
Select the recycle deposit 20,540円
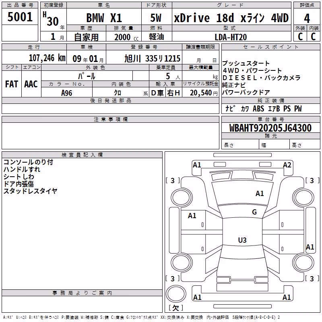[x=204, y=93]
